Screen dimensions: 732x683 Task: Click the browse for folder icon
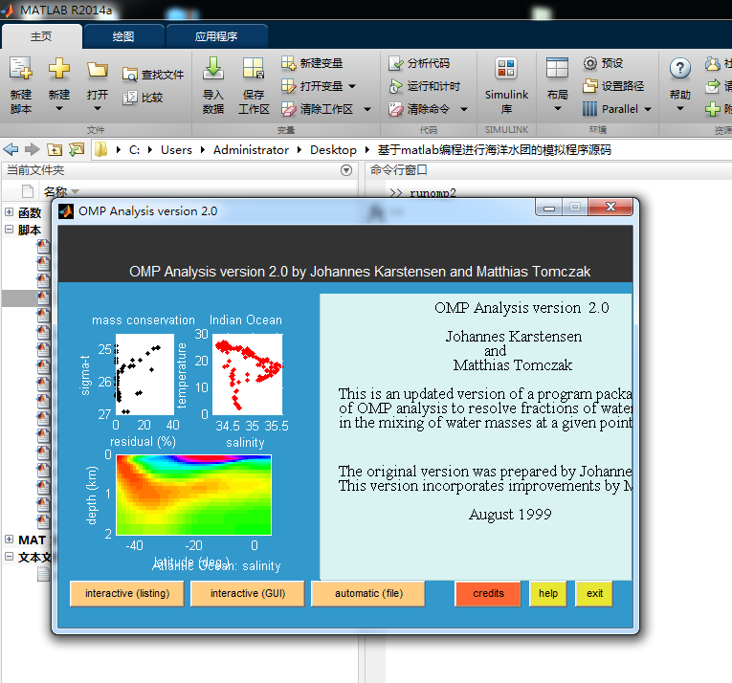coord(77,149)
